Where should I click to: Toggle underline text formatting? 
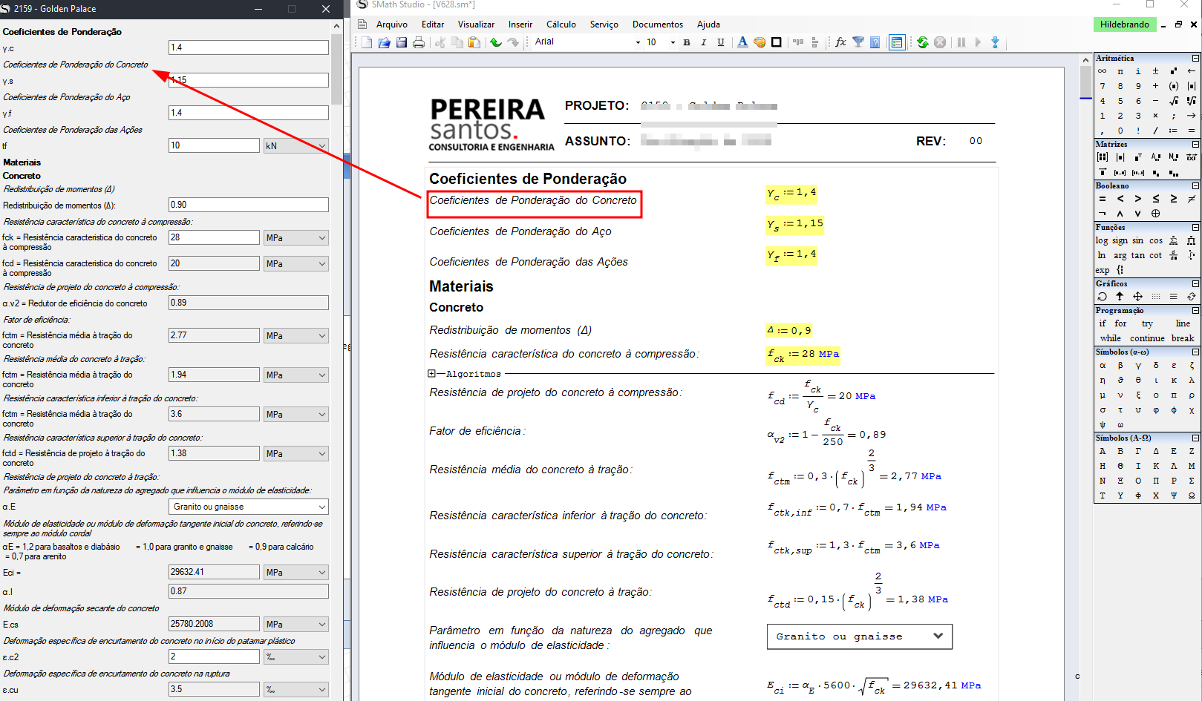[x=721, y=42]
